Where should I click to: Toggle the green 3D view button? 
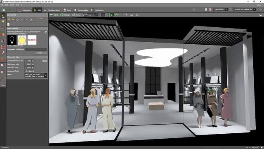tap(116, 15)
